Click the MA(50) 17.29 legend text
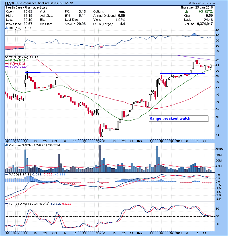The width and height of the screenshot is (228, 236). point(17,63)
